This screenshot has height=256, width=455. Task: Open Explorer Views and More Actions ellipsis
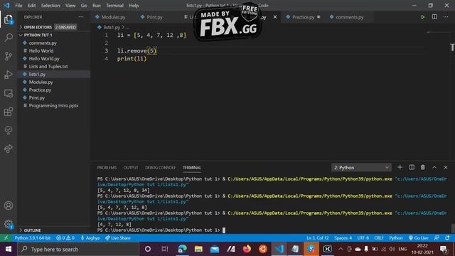click(81, 17)
